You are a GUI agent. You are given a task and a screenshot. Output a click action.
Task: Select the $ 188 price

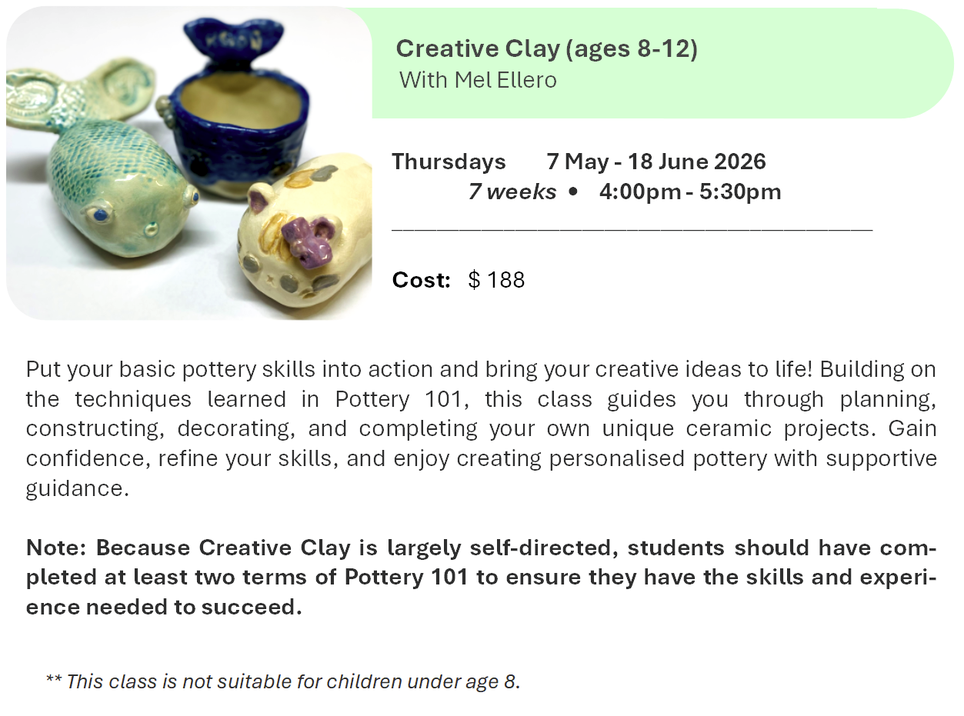click(496, 280)
